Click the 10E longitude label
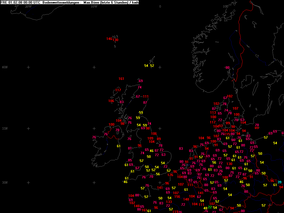Image resolution: width=284 pixels, height=213 pixels. click(x=225, y=6)
